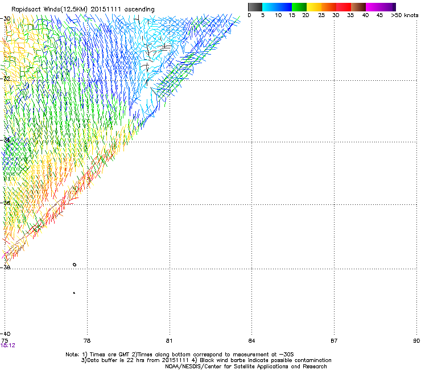421x370 pixels.
Task: Click the longitude label '75' on bottom axis
Action: [5, 341]
